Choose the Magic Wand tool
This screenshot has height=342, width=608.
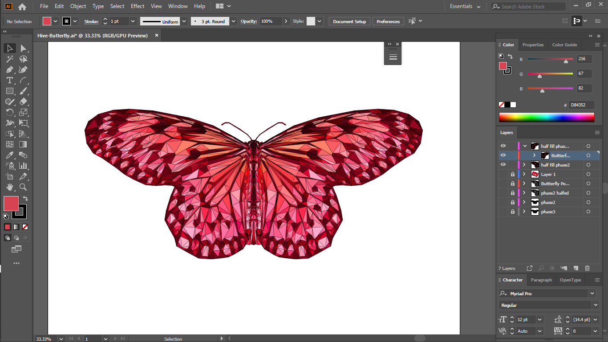pos(10,59)
